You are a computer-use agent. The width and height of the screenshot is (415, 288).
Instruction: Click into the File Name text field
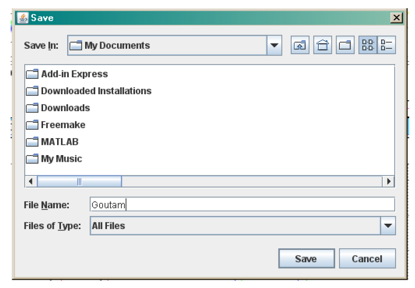pyautogui.click(x=242, y=205)
